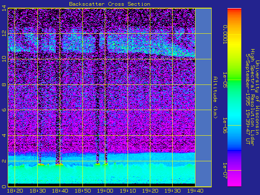Click the 18:20 time axis label
The image size is (260, 195).
coord(15,191)
